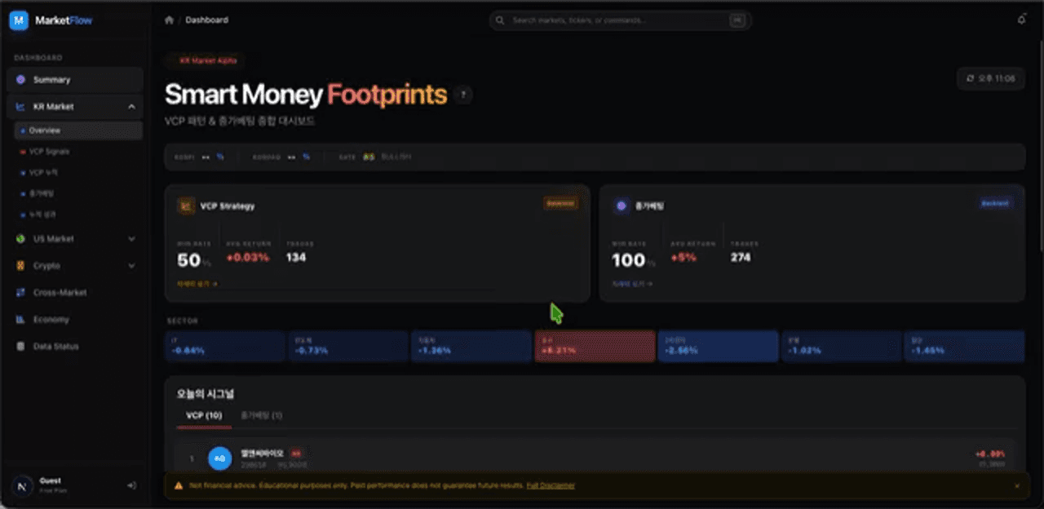1044x509 pixels.
Task: Click the blue Backtest badge on right card
Action: 995,203
